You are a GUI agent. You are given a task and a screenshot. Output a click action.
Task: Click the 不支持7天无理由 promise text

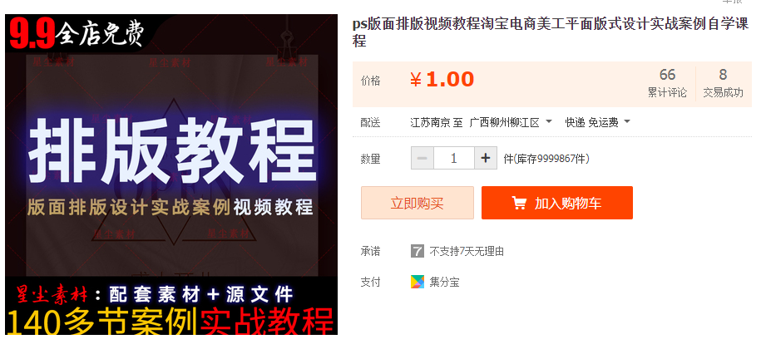click(467, 251)
